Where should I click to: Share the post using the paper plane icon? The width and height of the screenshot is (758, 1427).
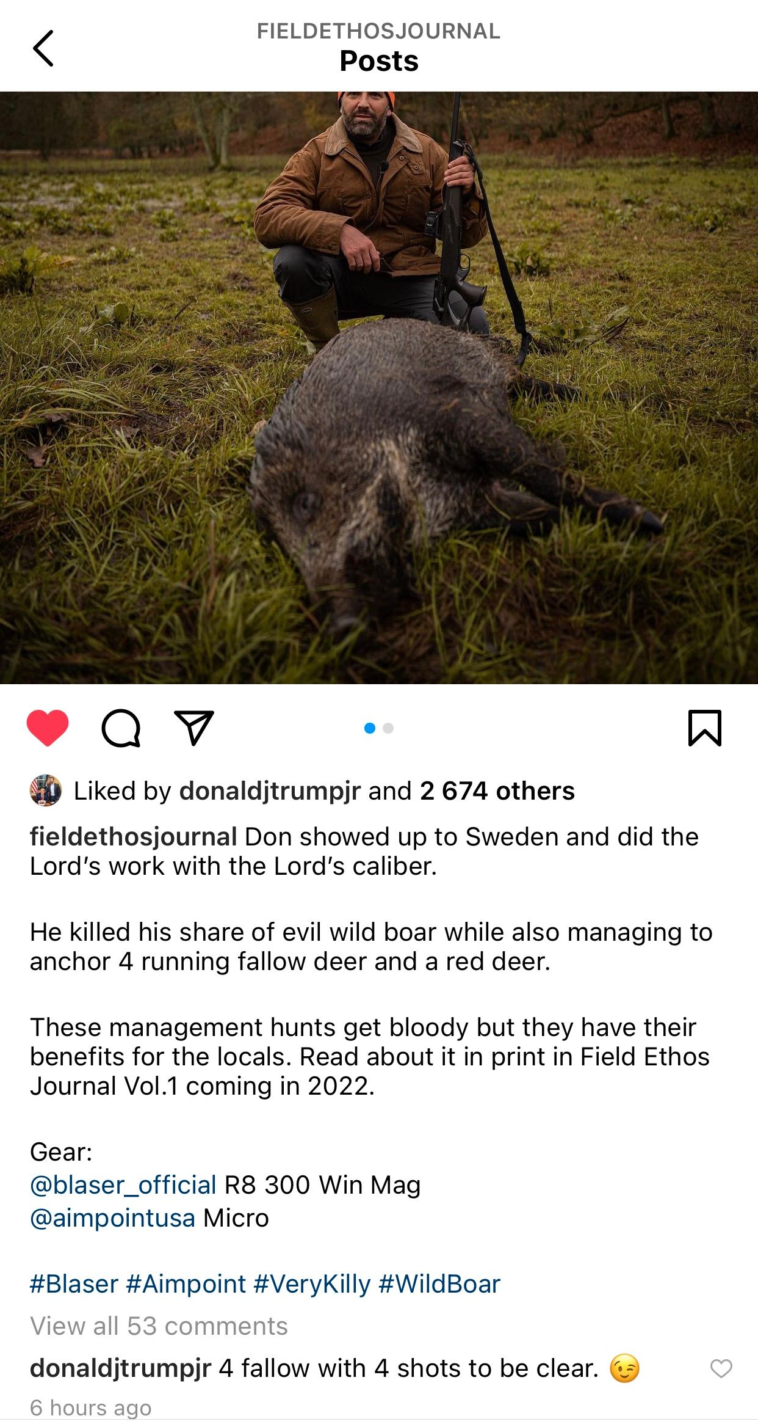click(194, 728)
